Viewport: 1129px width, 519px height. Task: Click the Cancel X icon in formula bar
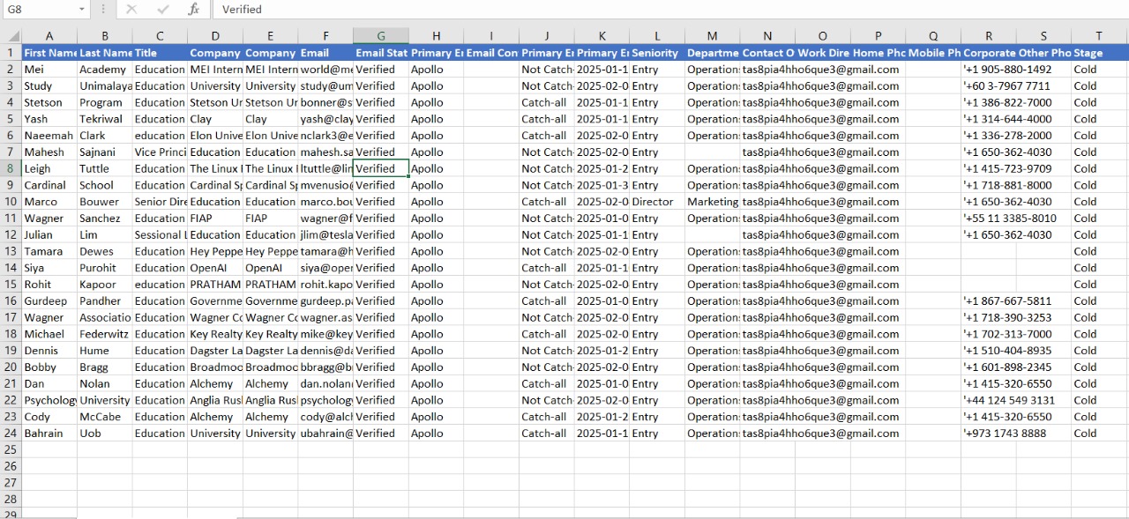(131, 9)
